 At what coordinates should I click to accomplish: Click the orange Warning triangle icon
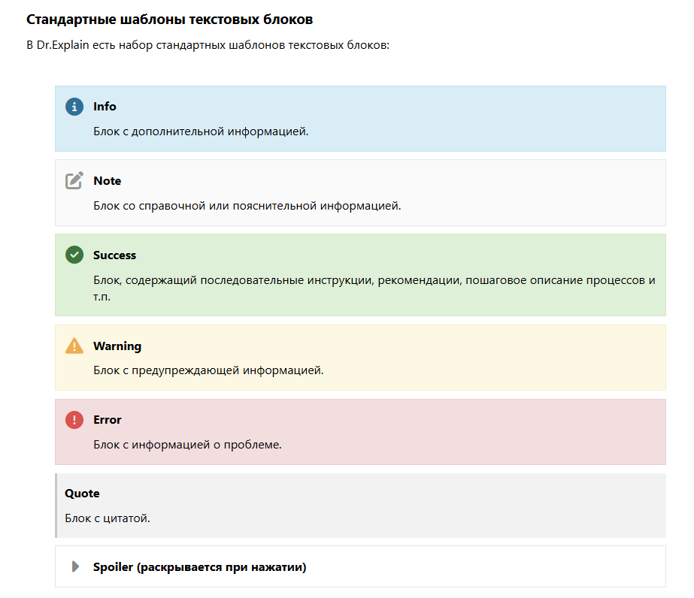(74, 346)
